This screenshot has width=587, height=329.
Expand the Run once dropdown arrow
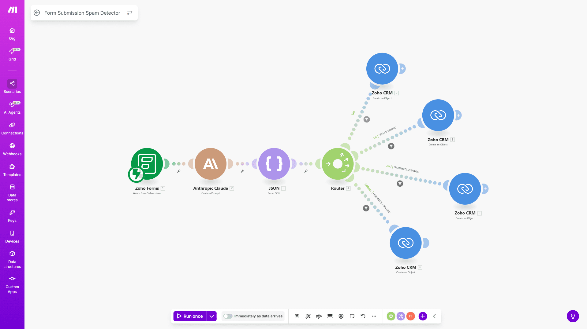[212, 316]
